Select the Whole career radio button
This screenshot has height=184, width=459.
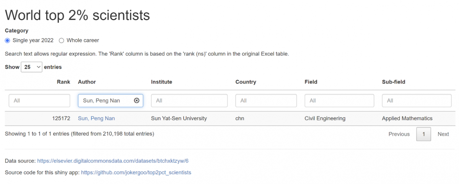point(62,40)
